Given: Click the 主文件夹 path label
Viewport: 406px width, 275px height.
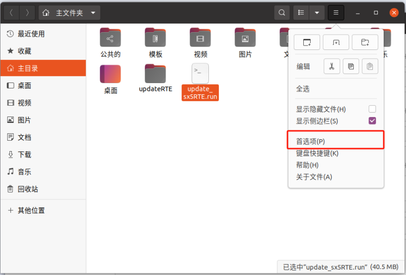Looking at the screenshot, I should pos(69,13).
